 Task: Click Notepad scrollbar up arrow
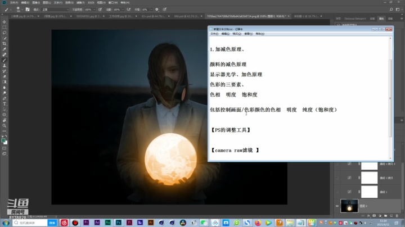coord(390,38)
